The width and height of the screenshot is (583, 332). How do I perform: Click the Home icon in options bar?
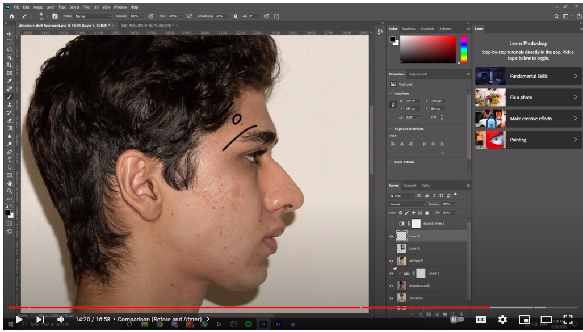tap(11, 16)
